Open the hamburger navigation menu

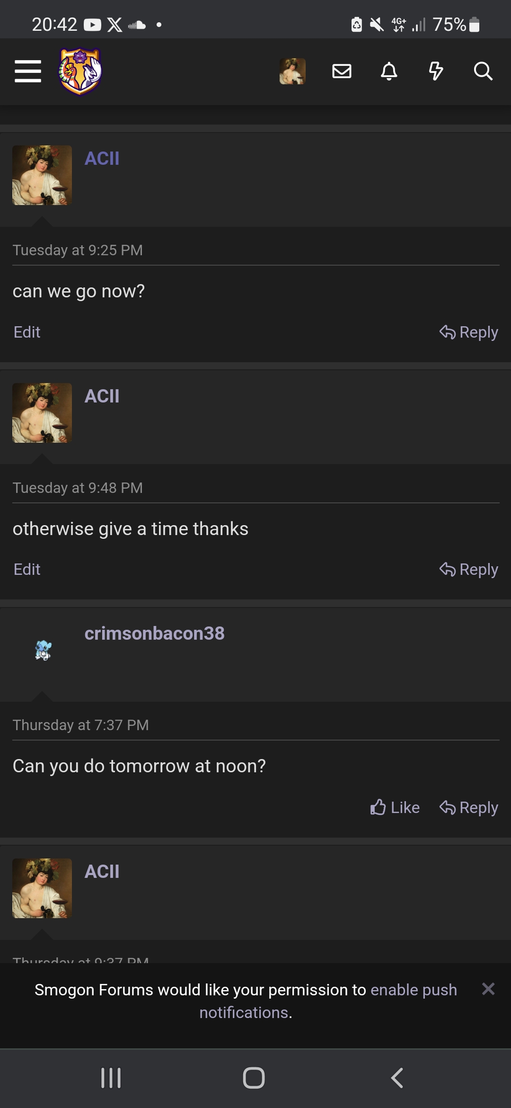coord(28,71)
